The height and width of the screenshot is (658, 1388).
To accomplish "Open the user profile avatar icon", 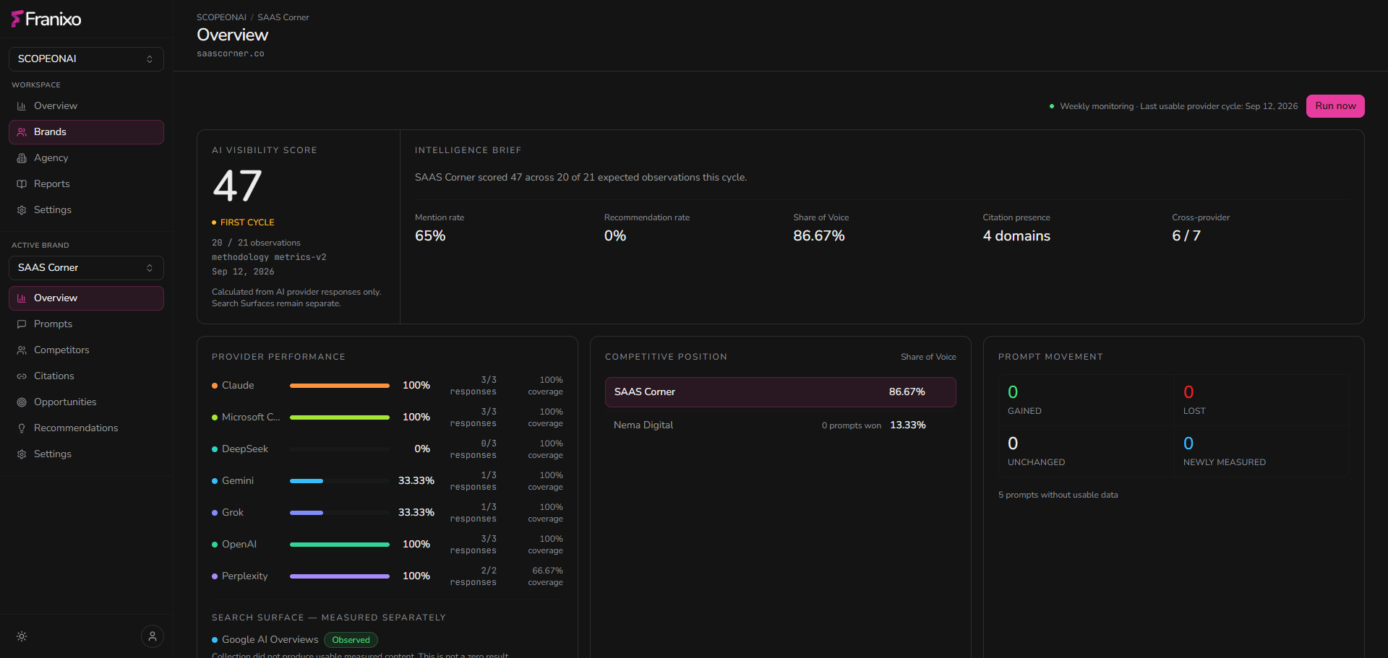I will click(153, 636).
